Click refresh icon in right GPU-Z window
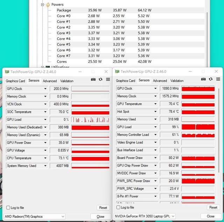This screenshot has width=224, height=222. click(x=211, y=79)
